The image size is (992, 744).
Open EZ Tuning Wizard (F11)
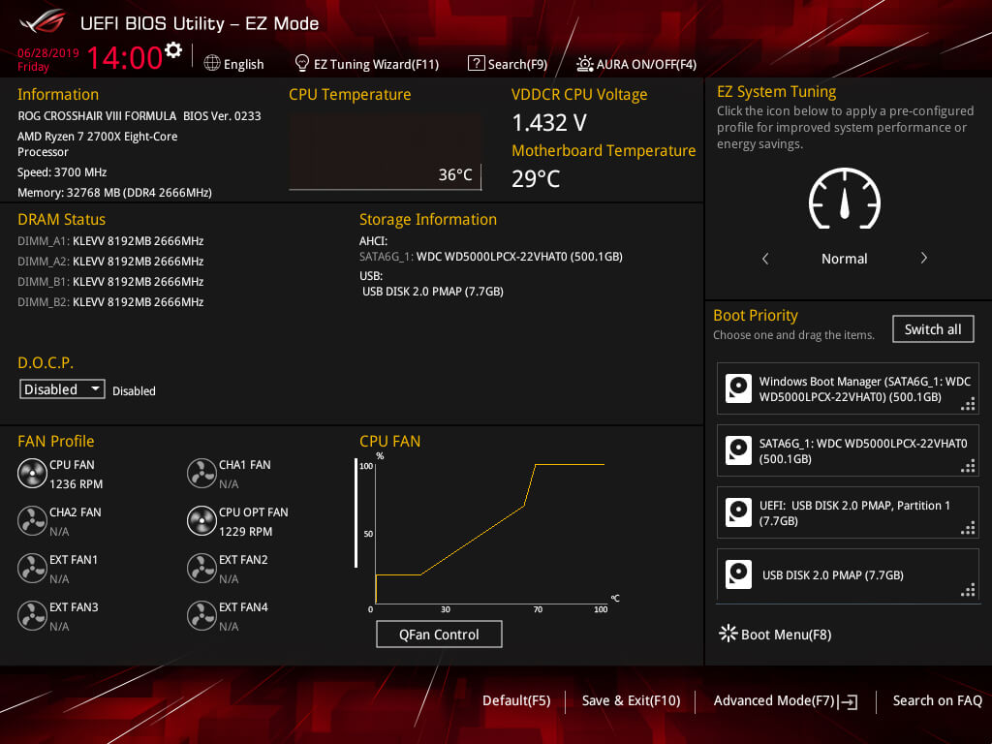click(x=366, y=64)
